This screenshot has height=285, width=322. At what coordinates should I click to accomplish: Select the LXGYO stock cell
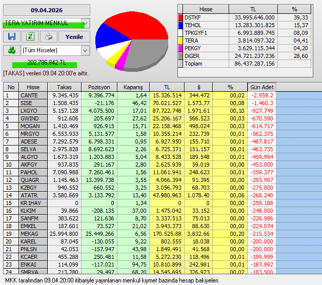click(x=33, y=111)
